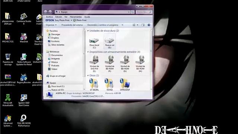Toggle the preview pane icon
Image resolution: width=238 pixels, height=134 pixels.
(x=143, y=25)
